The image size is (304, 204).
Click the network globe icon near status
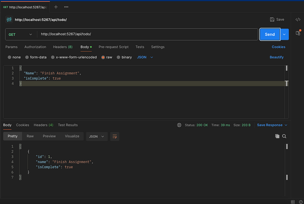[179, 125]
